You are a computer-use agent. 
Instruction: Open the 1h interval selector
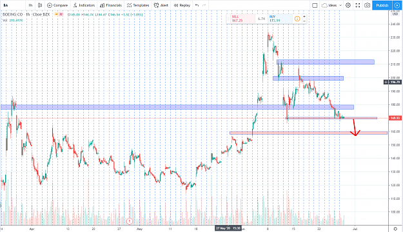[x=30, y=5]
